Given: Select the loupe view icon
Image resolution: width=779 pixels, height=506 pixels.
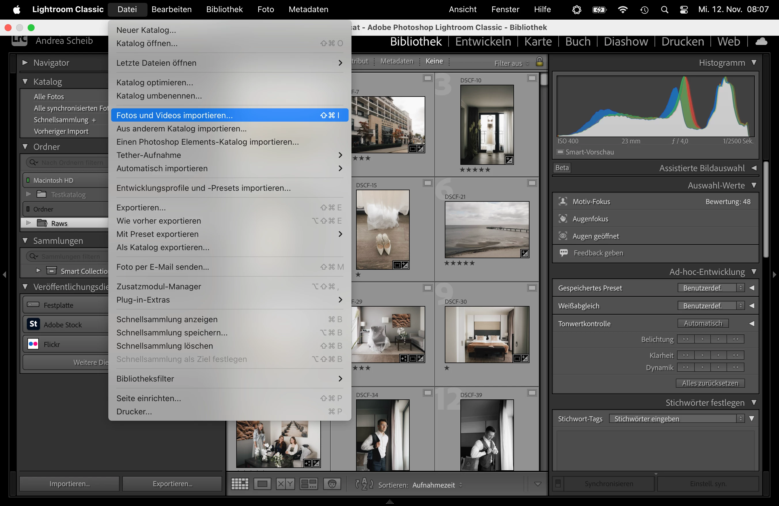Looking at the screenshot, I should point(262,484).
